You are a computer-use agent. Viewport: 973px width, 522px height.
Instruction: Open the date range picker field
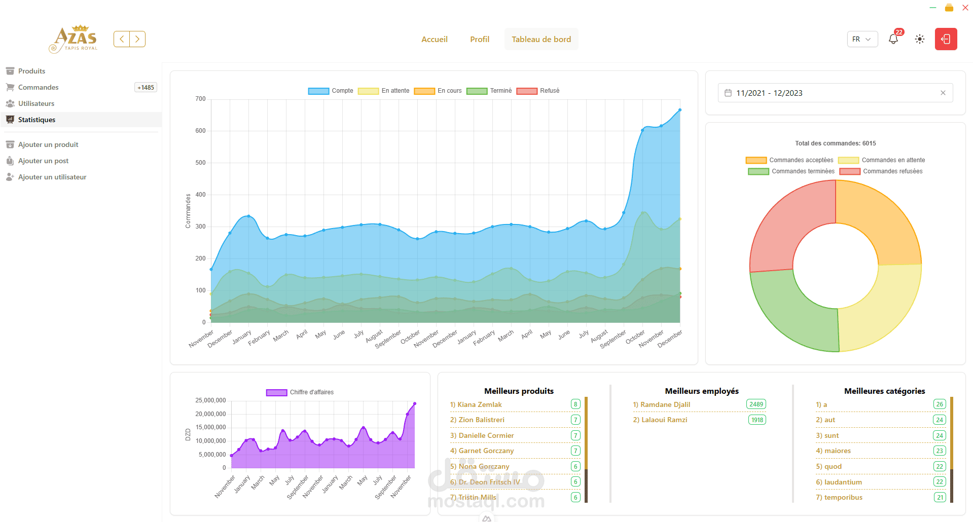(x=835, y=93)
